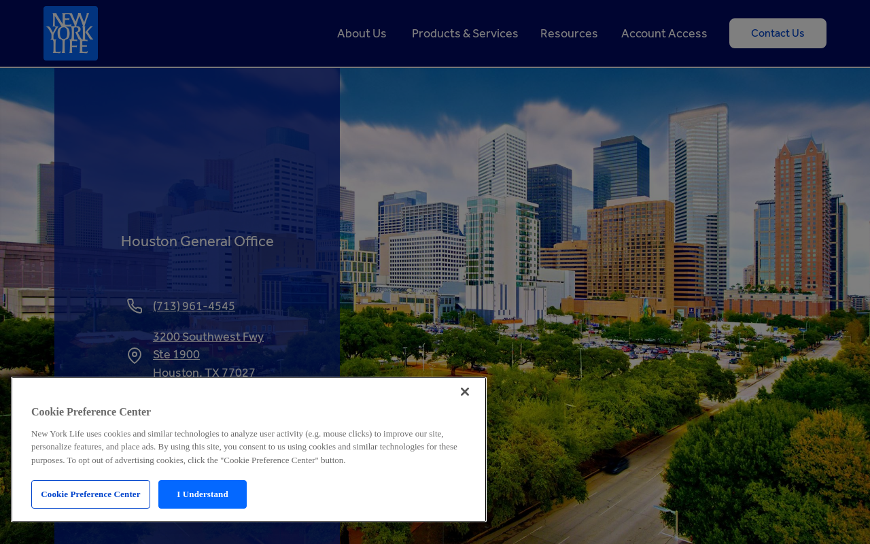The height and width of the screenshot is (544, 870).
Task: Click the Cookie Preference Center dialog title
Action: click(91, 411)
